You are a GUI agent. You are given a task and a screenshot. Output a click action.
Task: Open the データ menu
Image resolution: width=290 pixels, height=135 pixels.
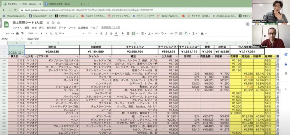pyautogui.click(x=62, y=28)
